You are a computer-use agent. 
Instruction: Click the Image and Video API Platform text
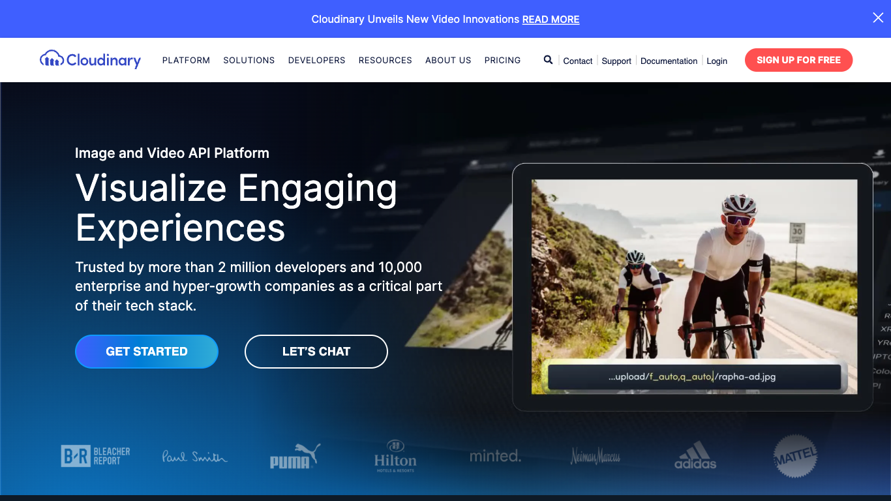[x=172, y=153]
